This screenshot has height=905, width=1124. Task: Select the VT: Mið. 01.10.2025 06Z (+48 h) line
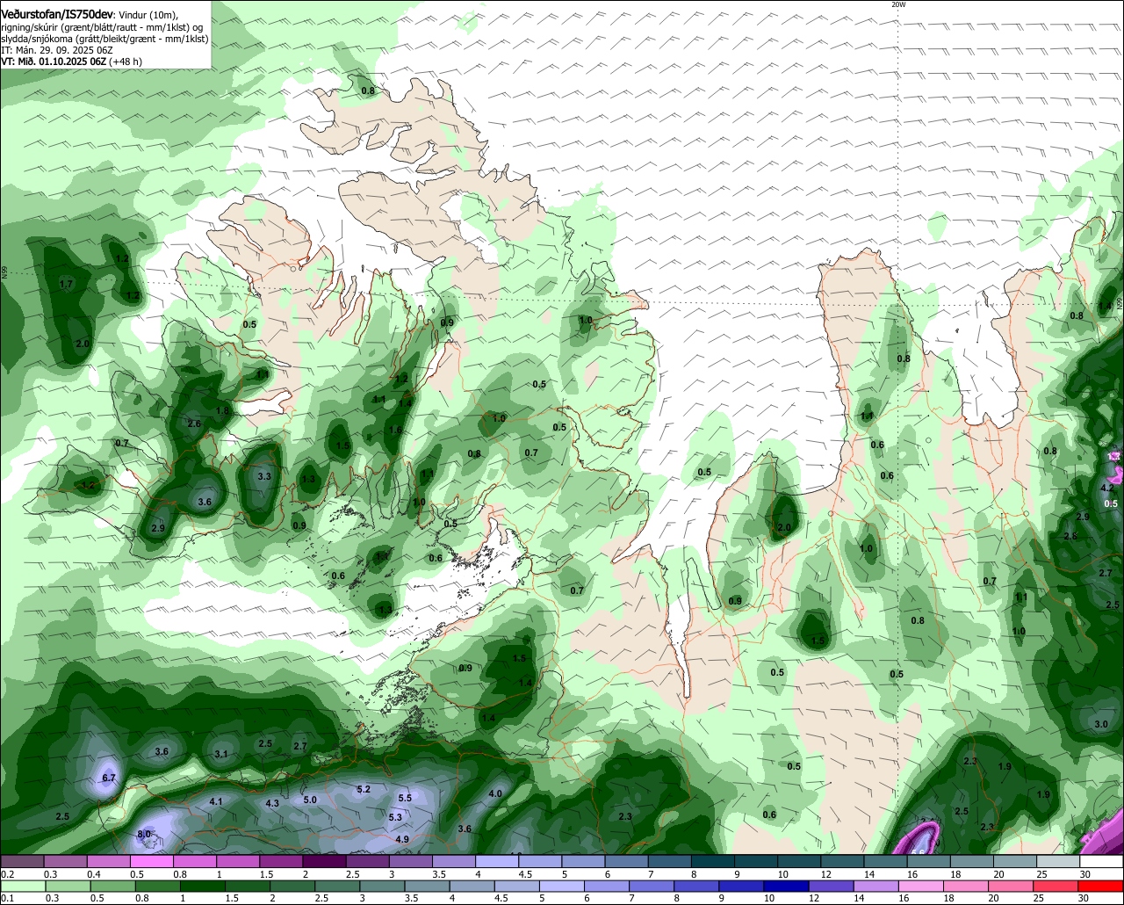click(x=71, y=62)
